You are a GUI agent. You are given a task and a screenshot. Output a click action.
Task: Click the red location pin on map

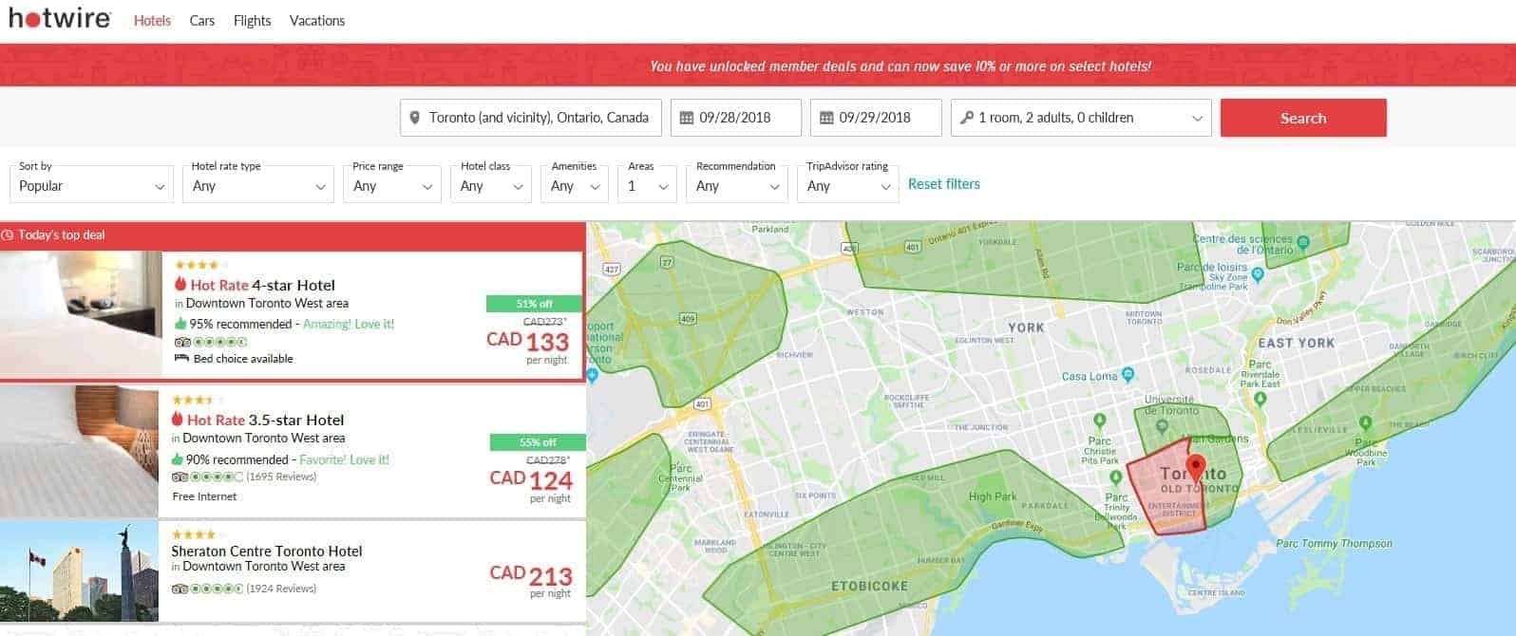[1196, 467]
